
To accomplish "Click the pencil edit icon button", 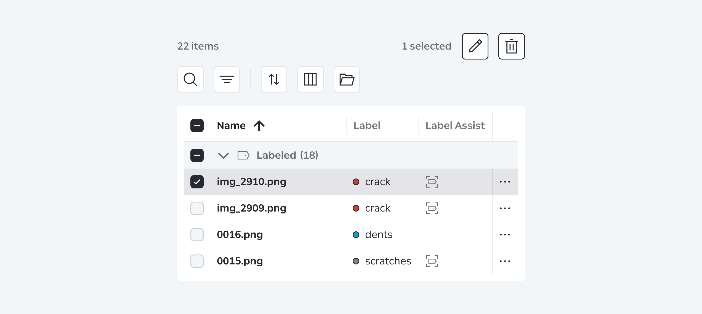I will [x=475, y=46].
